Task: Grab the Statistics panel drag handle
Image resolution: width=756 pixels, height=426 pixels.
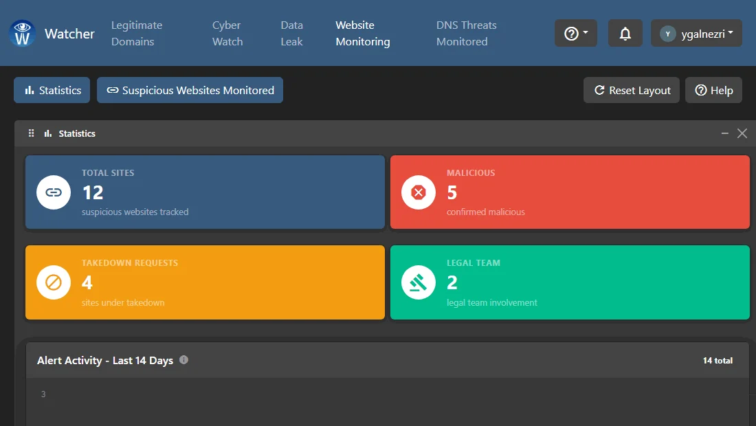Action: coord(32,133)
